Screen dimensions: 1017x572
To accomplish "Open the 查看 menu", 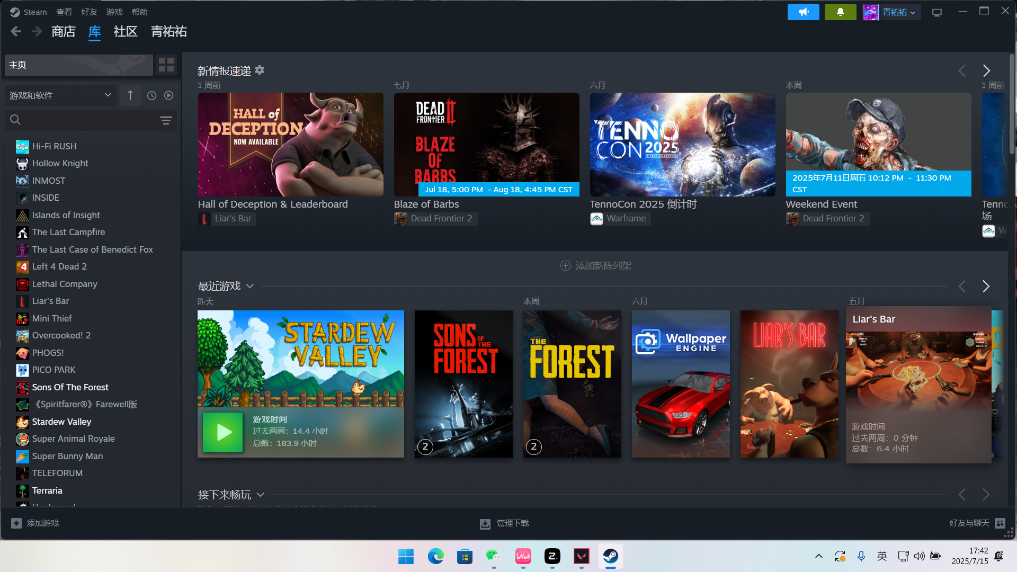I will [x=64, y=12].
